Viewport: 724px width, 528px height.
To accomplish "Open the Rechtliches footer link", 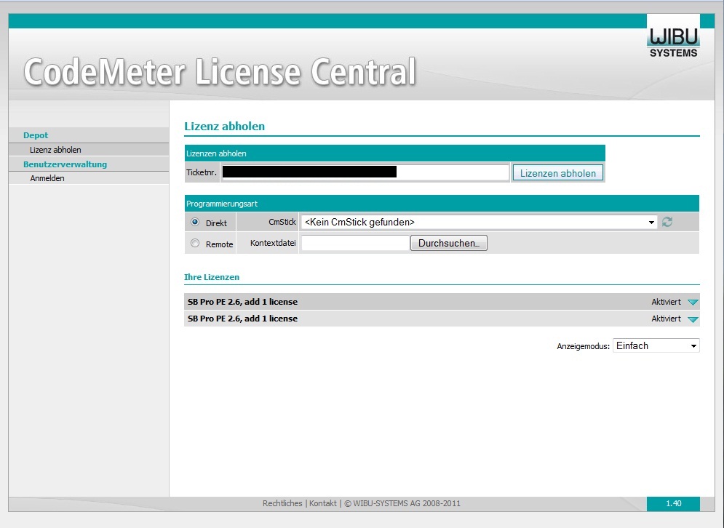I will [x=282, y=503].
